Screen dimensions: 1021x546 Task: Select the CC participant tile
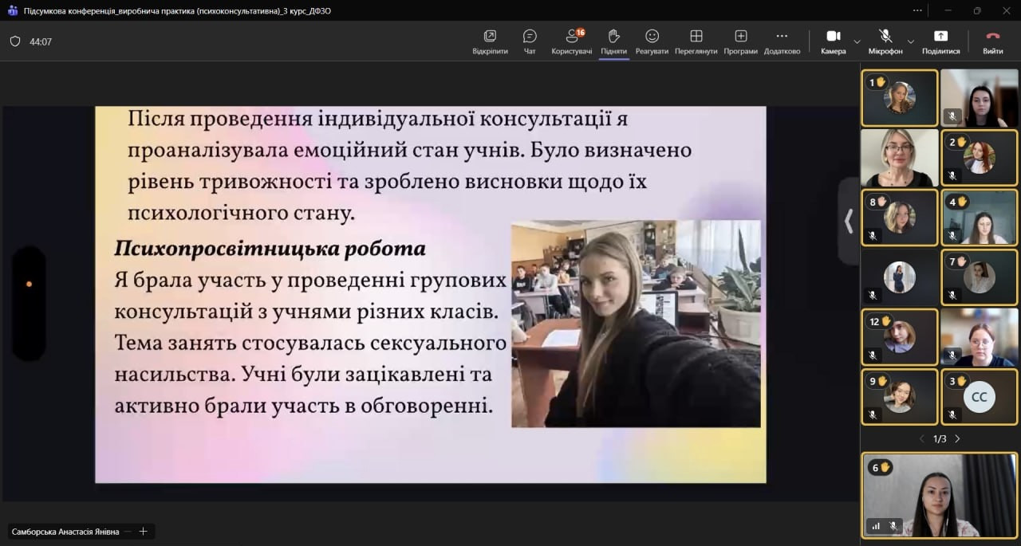[979, 397]
